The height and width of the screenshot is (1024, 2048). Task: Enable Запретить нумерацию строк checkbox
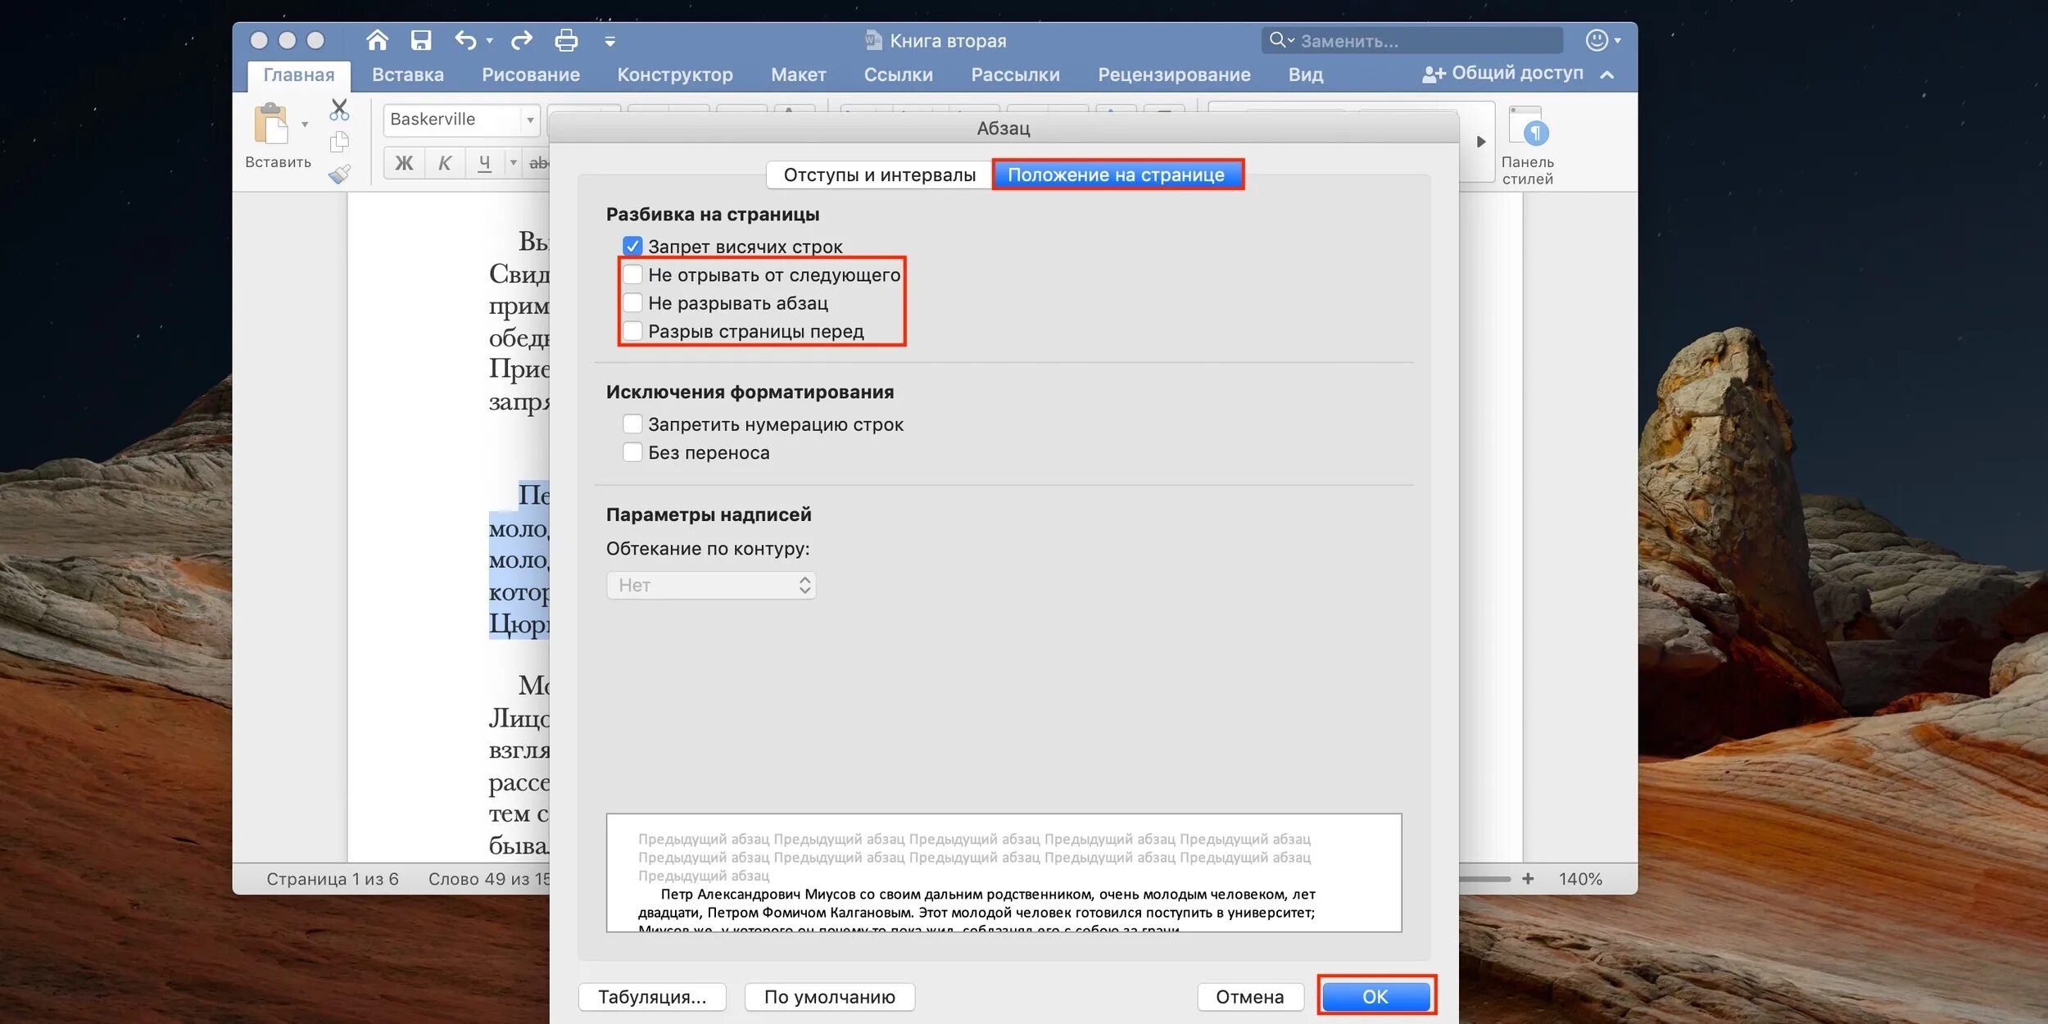point(632,424)
